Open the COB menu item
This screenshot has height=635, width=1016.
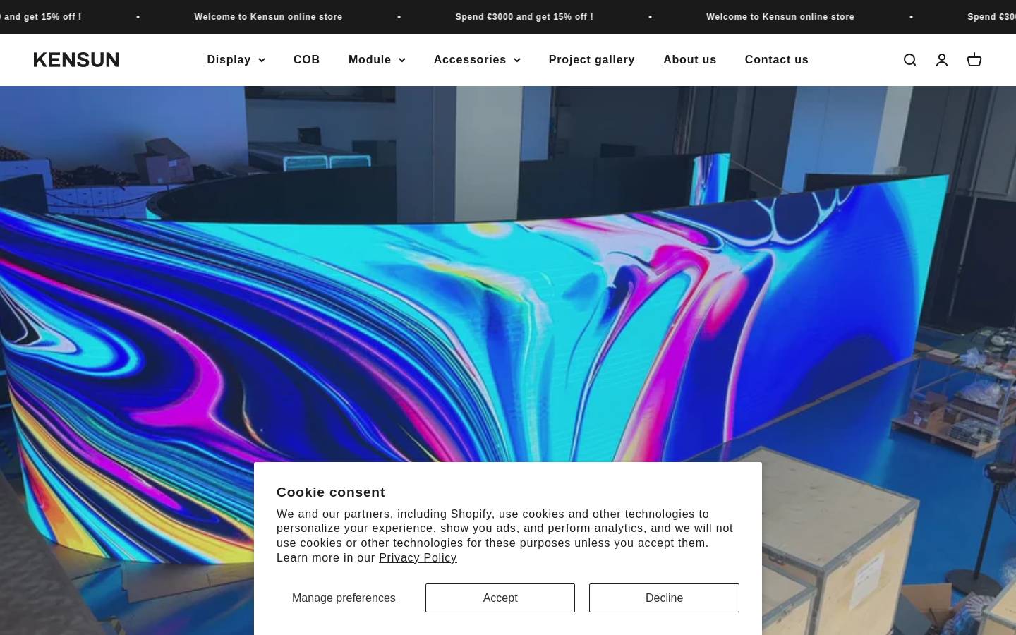coord(307,60)
